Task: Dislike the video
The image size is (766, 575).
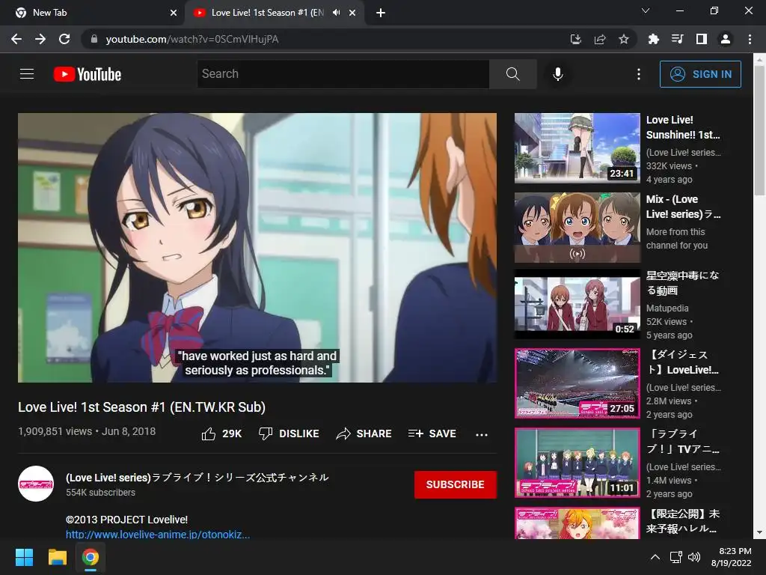Action: pyautogui.click(x=289, y=433)
